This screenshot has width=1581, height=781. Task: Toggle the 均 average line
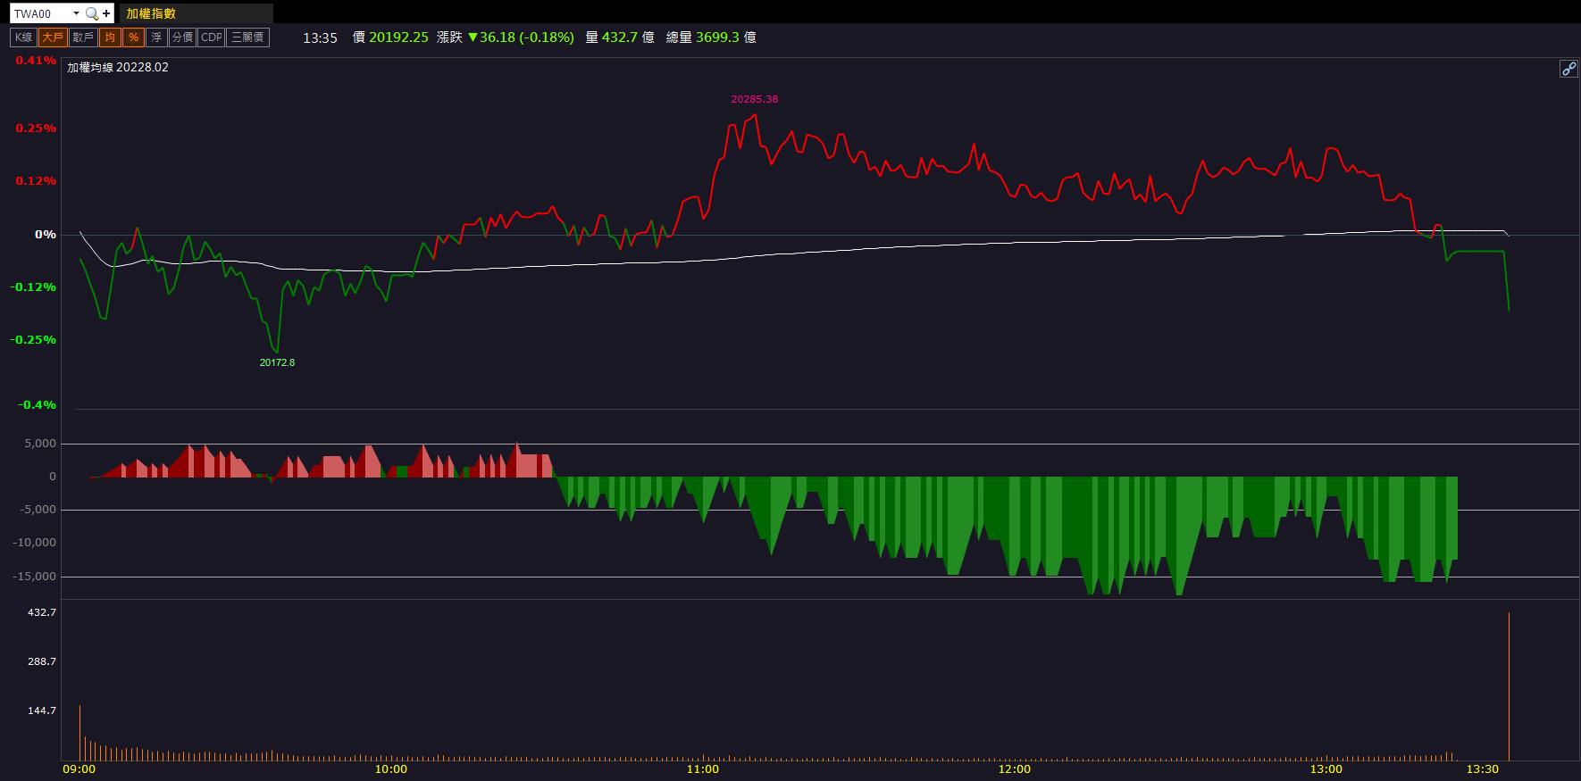pos(110,37)
